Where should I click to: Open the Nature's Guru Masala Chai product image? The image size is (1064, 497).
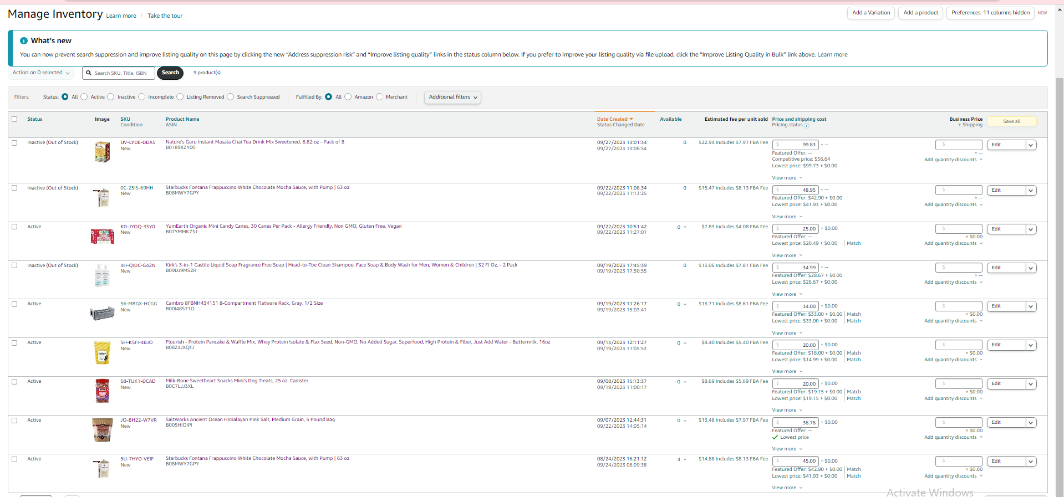[x=102, y=152]
